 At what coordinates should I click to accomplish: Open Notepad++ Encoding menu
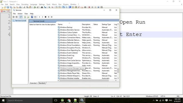pos(25,5)
